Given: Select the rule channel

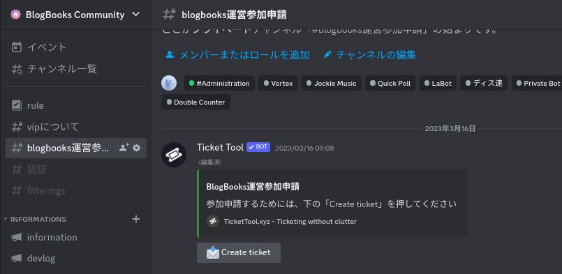Looking at the screenshot, I should point(76,105).
